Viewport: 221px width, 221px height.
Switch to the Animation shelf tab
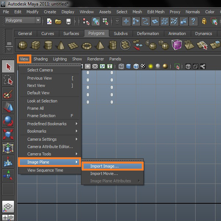(x=177, y=34)
